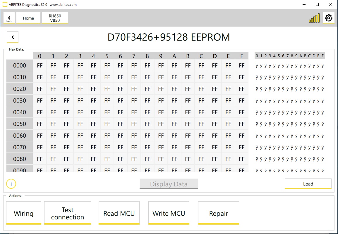This screenshot has height=234, width=338.
Task: Select FF cell at row 0010 column 5
Action: 107,77
